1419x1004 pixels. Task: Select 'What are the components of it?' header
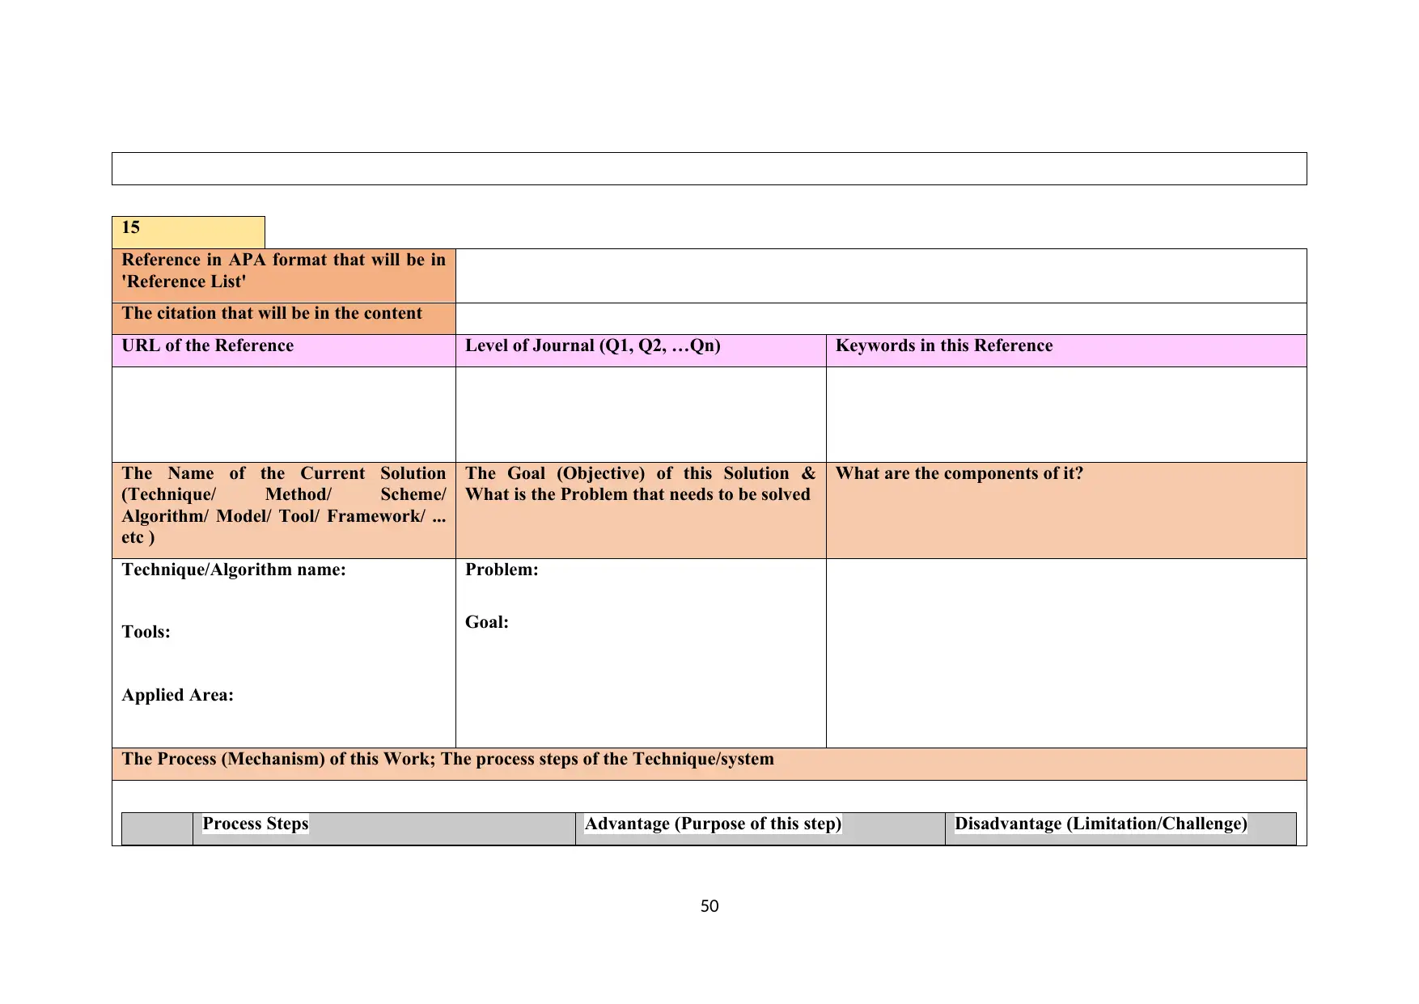(1066, 510)
